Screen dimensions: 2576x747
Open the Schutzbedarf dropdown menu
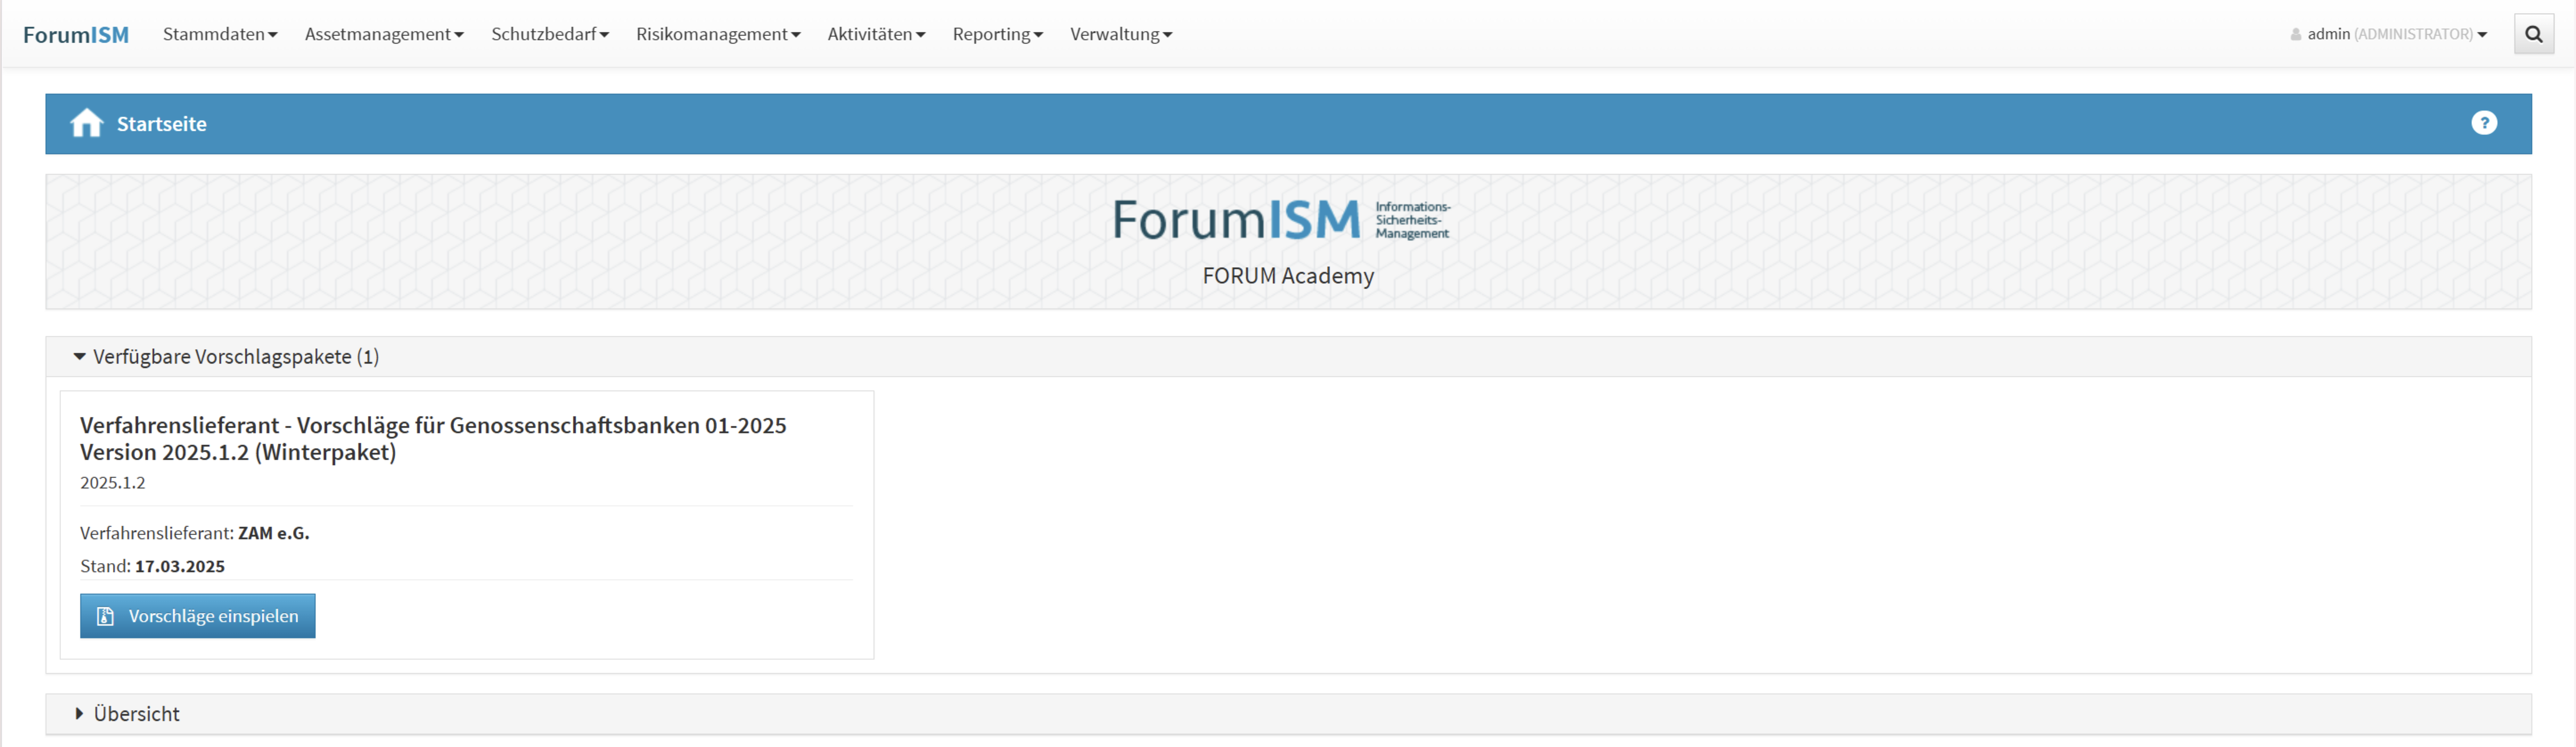coord(549,34)
